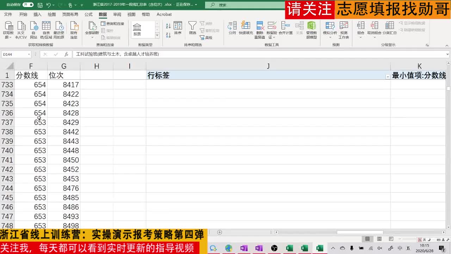Switch to the Formulas (公式) tab

(88, 14)
